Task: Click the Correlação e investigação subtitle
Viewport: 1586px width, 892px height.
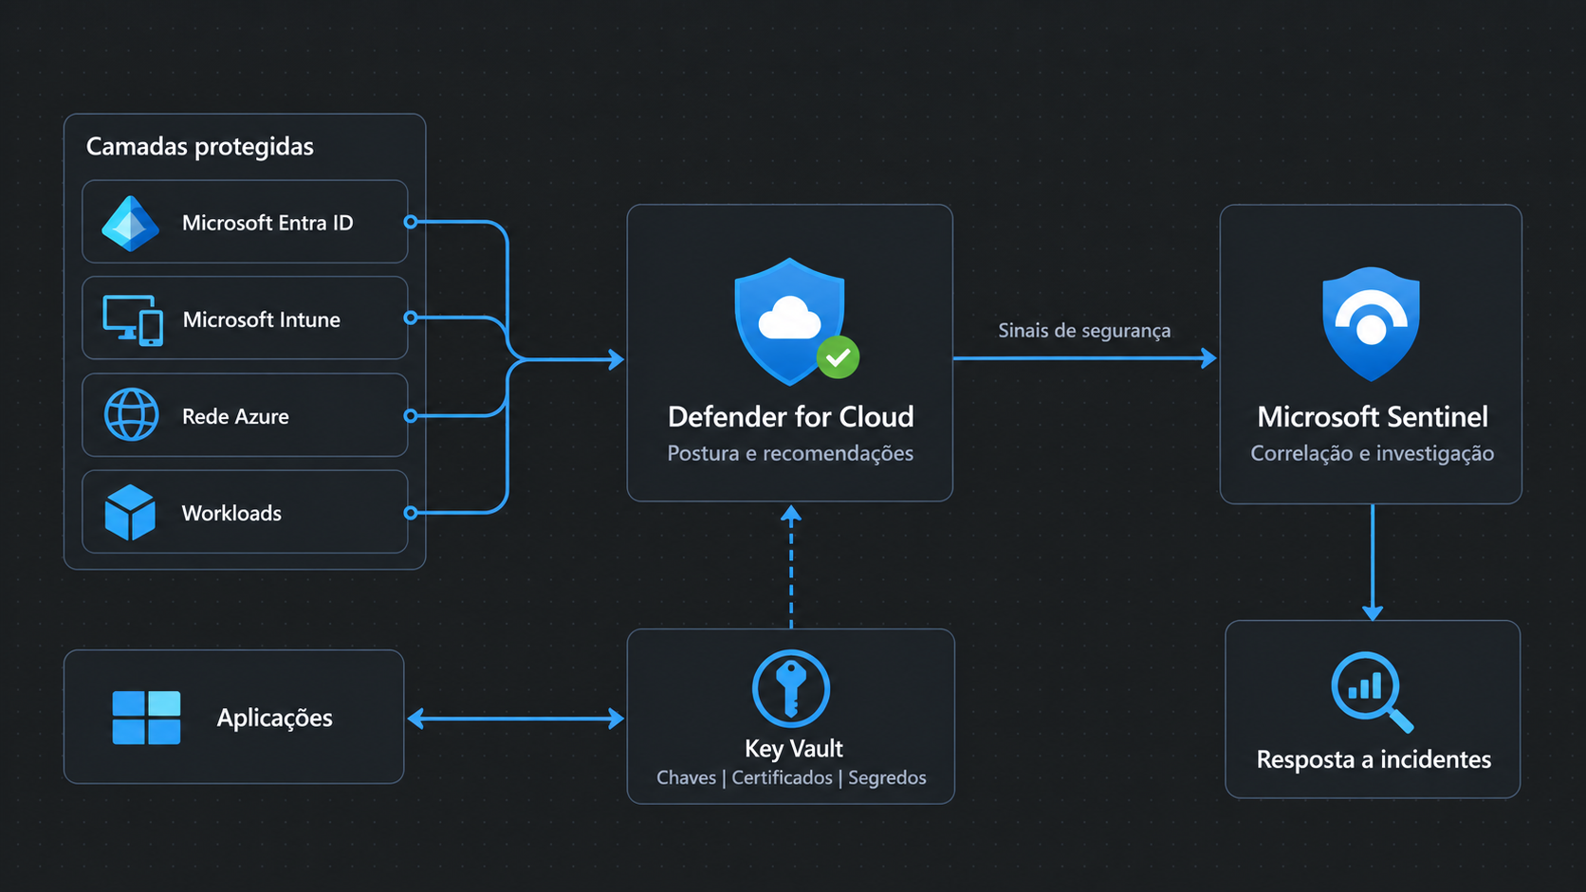Action: coord(1372,453)
